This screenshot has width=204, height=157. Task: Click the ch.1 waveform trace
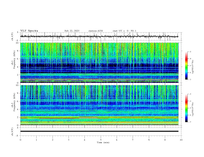(x=99, y=36)
